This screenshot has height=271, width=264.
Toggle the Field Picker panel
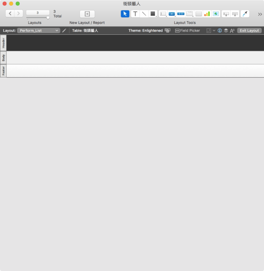(187, 31)
